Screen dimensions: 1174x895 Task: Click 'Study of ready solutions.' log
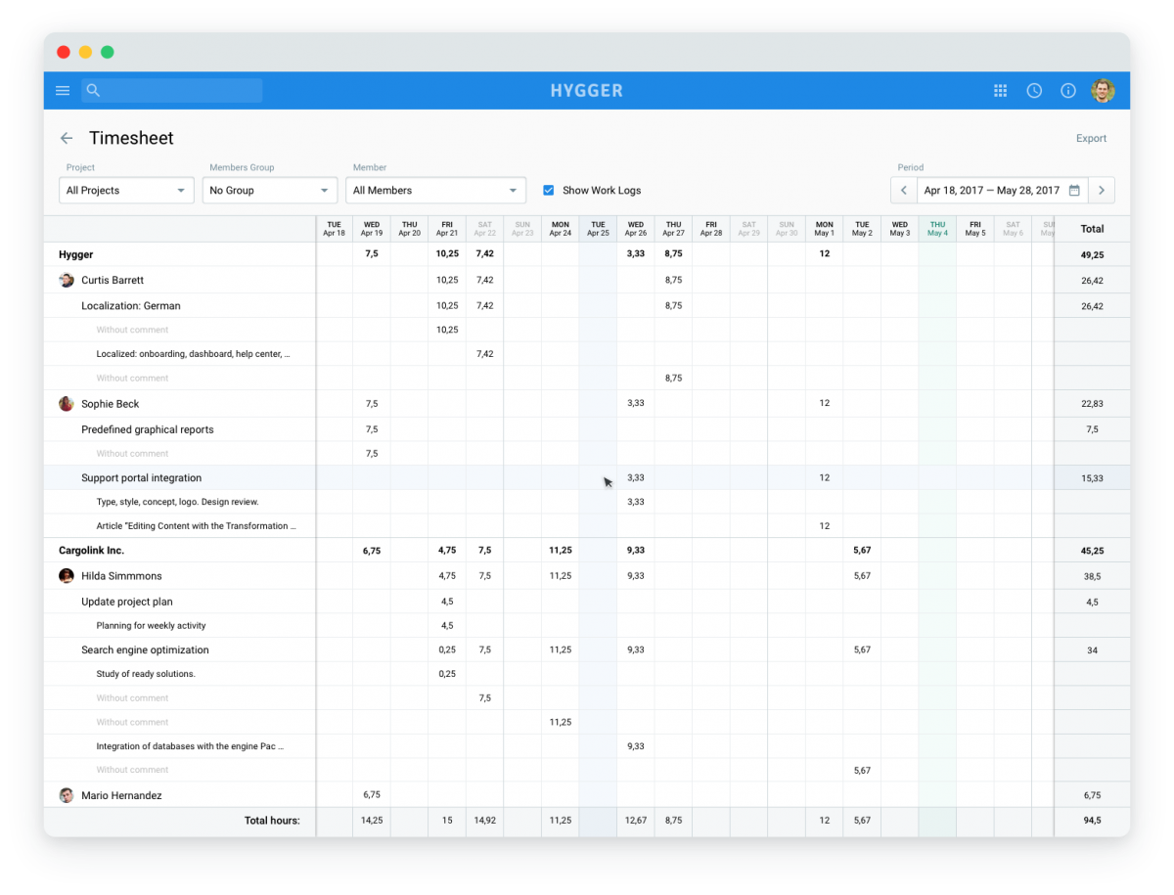click(146, 674)
